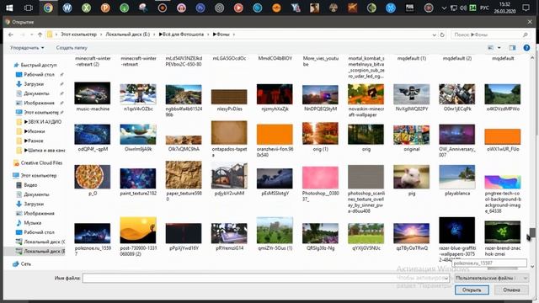
Task: Open PowerPoint from the taskbar
Action: pyautogui.click(x=105, y=8)
